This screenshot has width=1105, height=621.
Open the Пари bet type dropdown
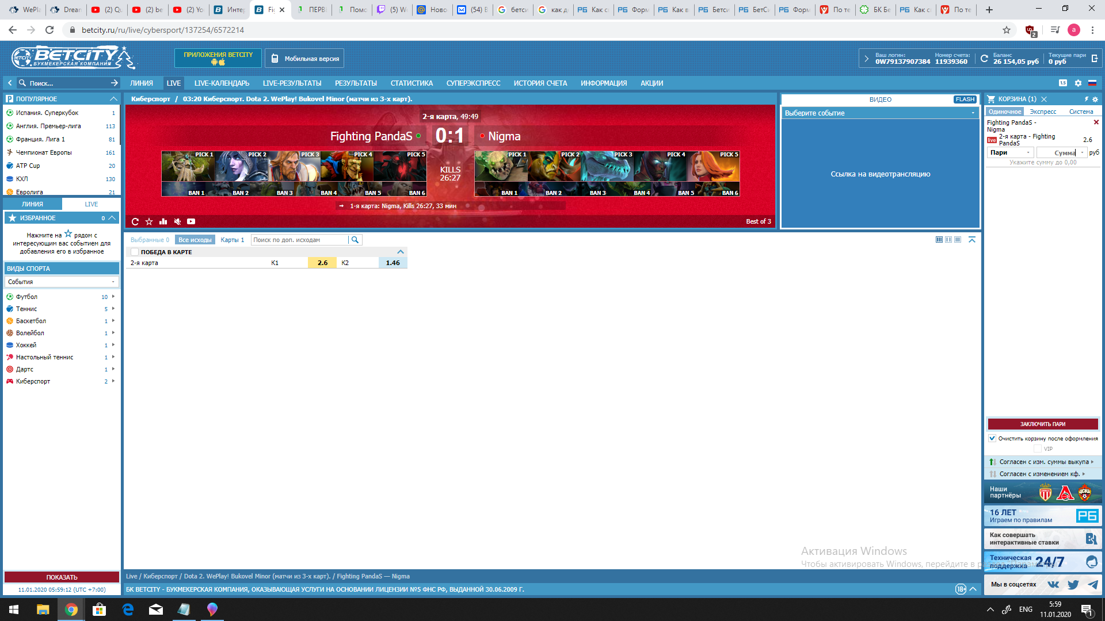pos(1011,152)
